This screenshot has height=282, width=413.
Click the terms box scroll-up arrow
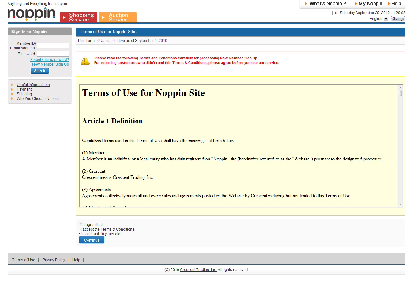coord(400,87)
